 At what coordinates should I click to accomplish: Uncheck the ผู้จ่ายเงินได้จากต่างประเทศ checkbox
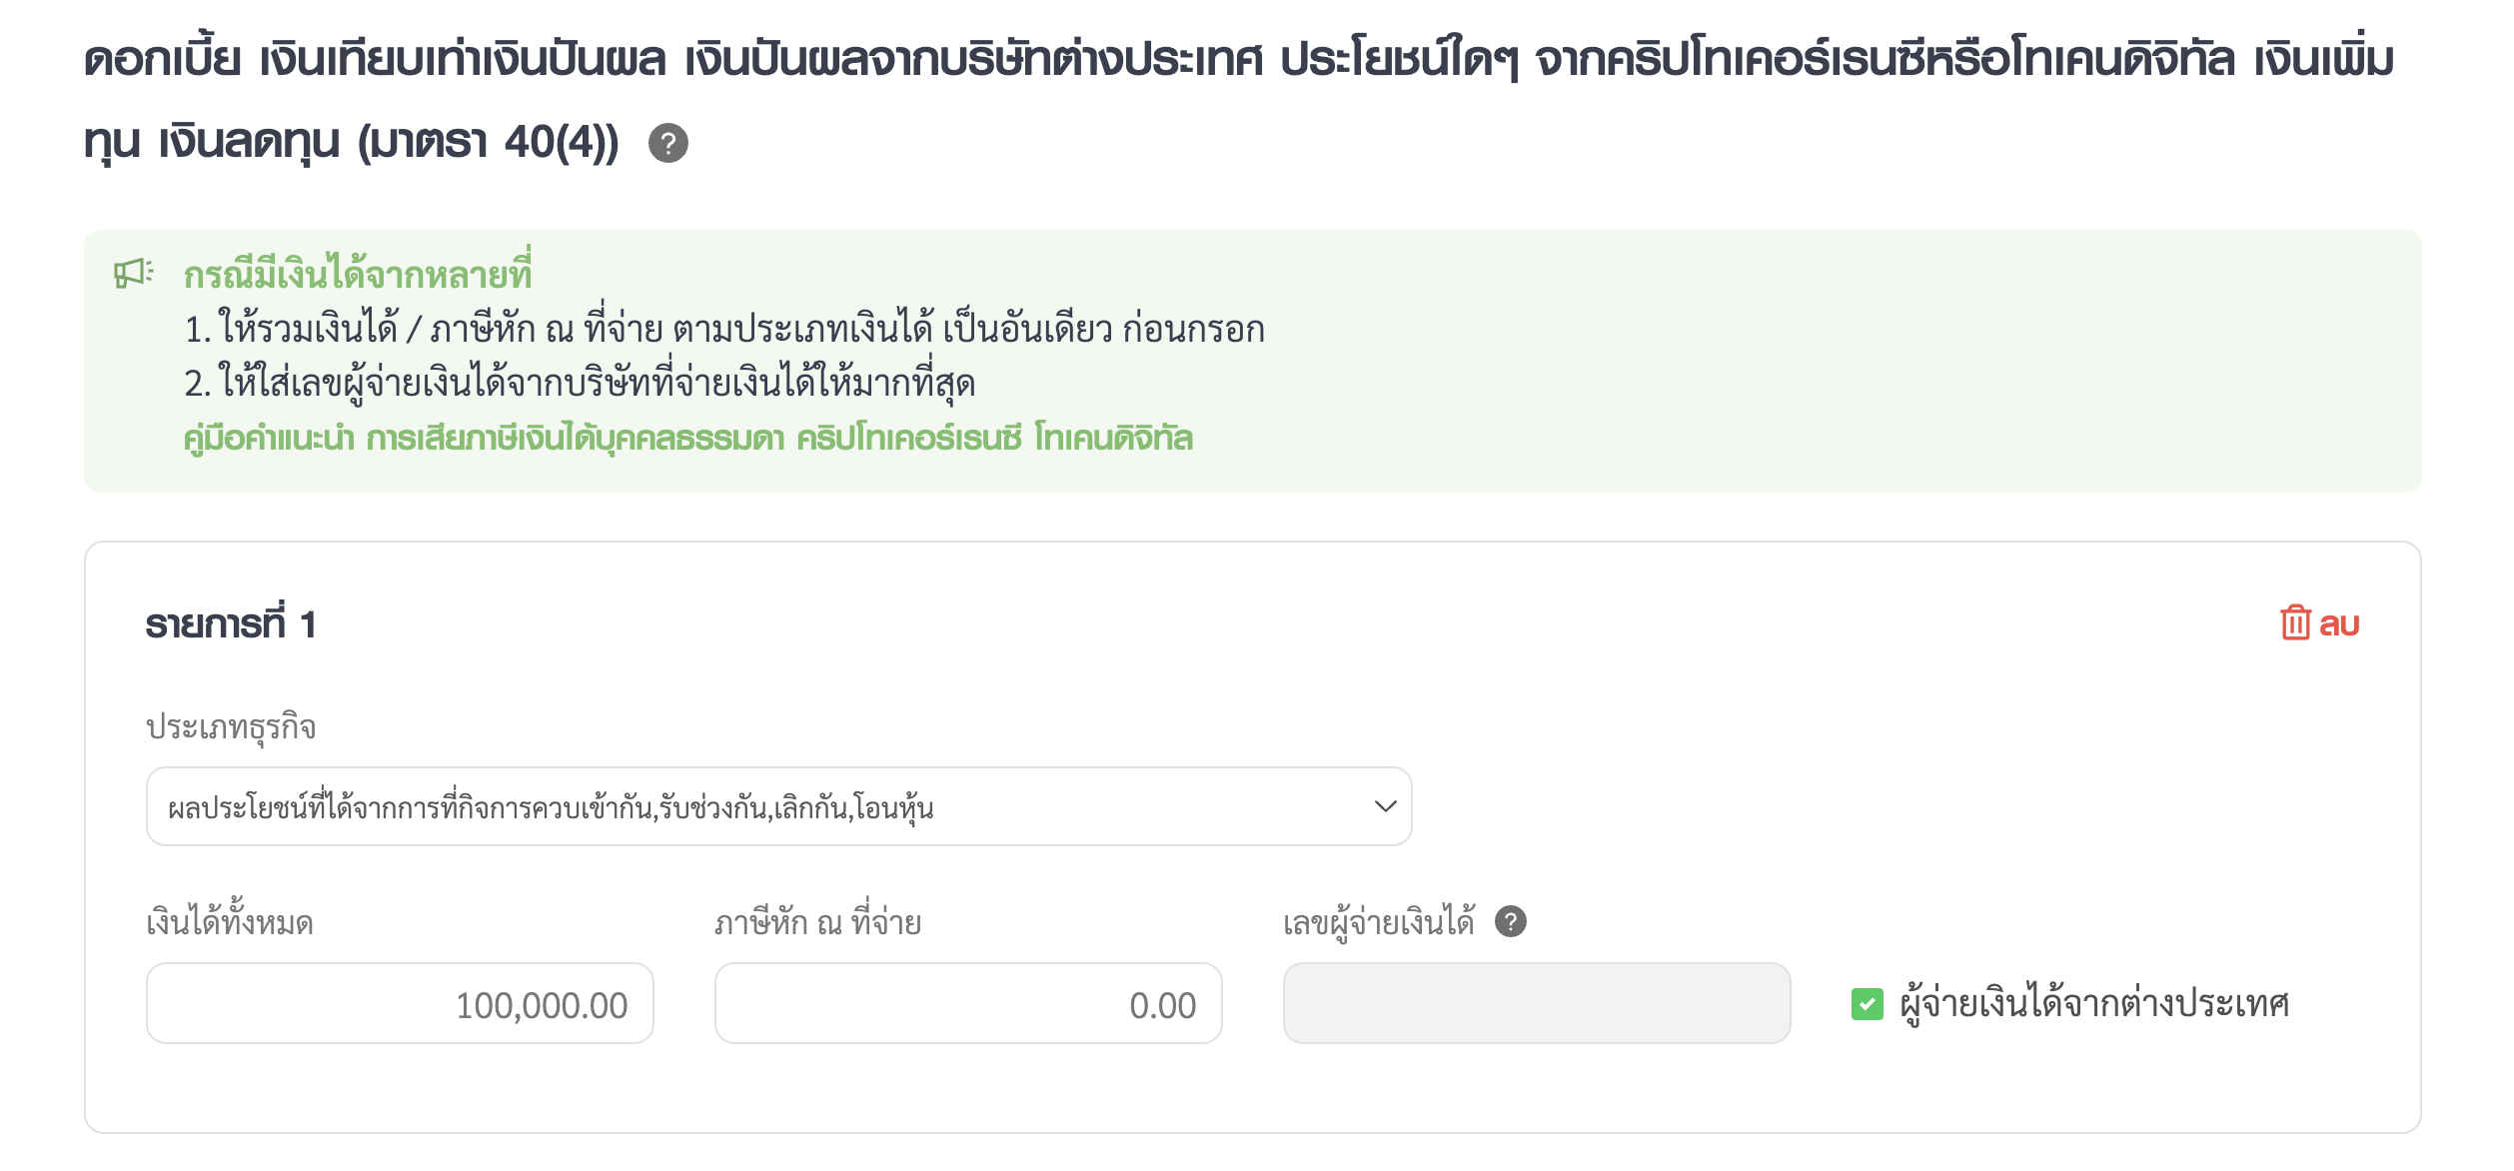pos(1867,1003)
